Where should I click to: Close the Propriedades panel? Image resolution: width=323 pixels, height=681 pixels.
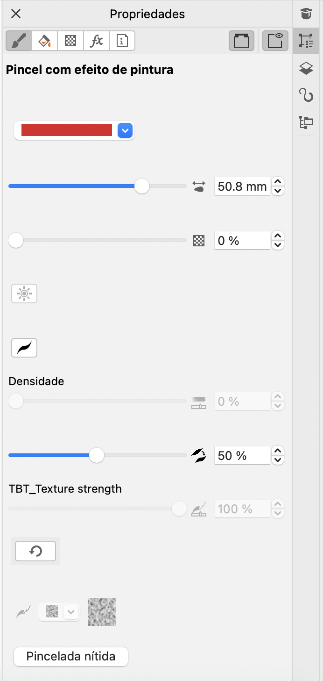point(16,14)
